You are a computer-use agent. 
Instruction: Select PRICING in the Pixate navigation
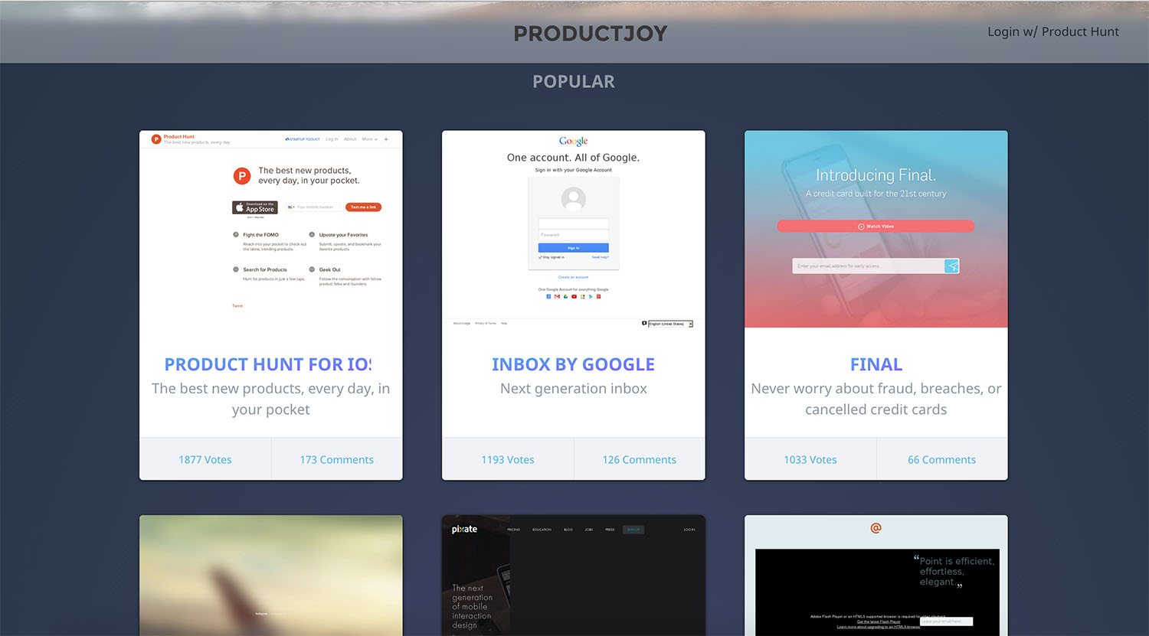[513, 529]
